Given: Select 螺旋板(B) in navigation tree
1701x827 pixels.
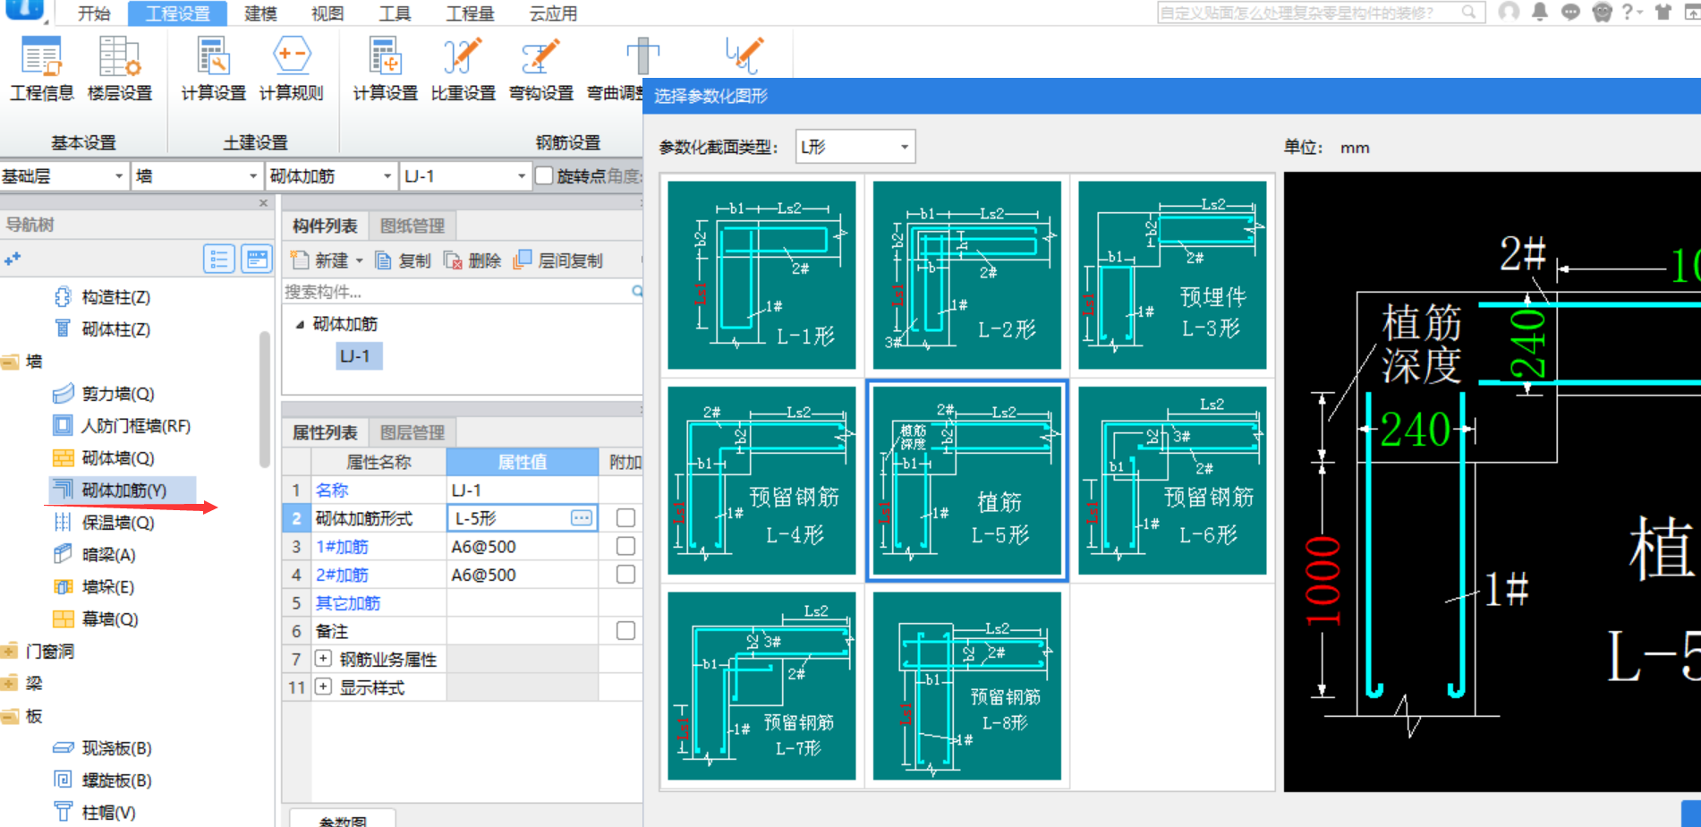Looking at the screenshot, I should click(x=102, y=780).
